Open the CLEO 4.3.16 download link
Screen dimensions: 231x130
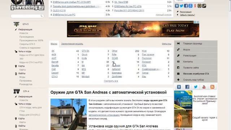pos(59,10)
